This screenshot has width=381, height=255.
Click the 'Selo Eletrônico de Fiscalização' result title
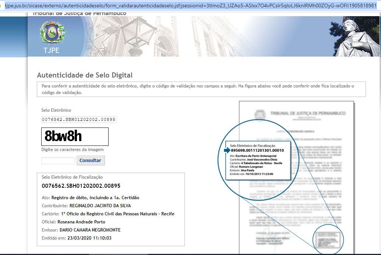tap(72, 177)
